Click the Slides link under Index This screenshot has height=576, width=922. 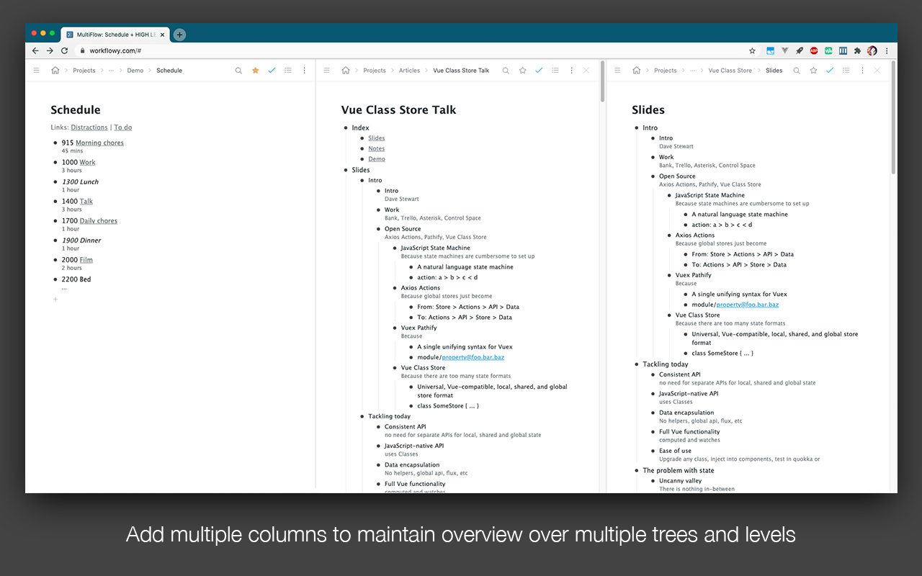[376, 138]
